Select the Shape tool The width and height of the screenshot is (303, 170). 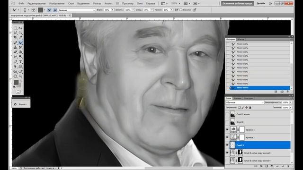point(20,67)
